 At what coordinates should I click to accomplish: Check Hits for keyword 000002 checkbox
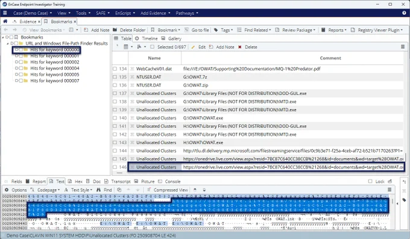(x=21, y=62)
